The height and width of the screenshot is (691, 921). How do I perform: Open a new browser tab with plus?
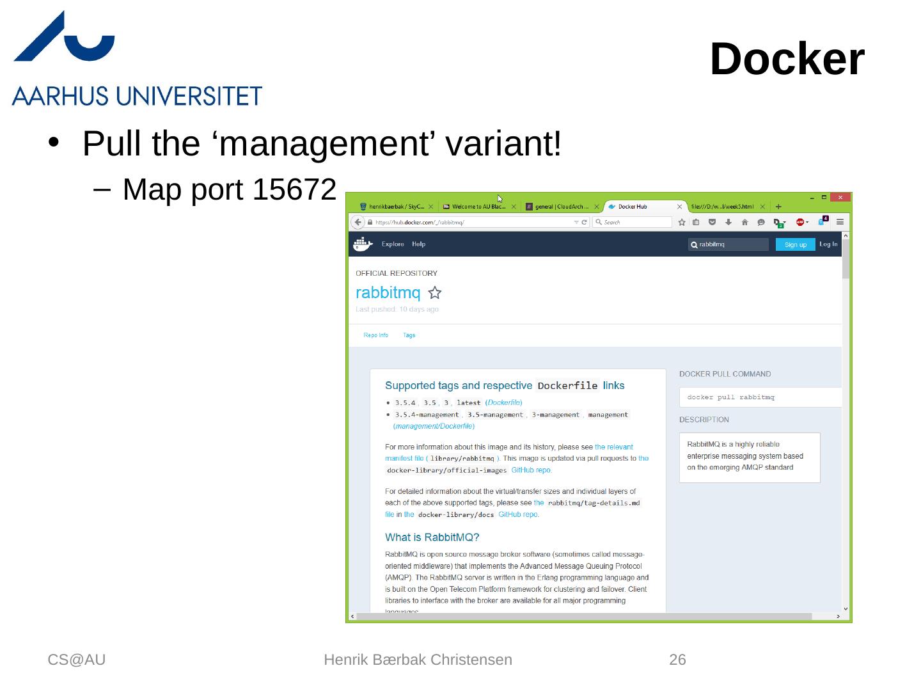click(x=778, y=207)
